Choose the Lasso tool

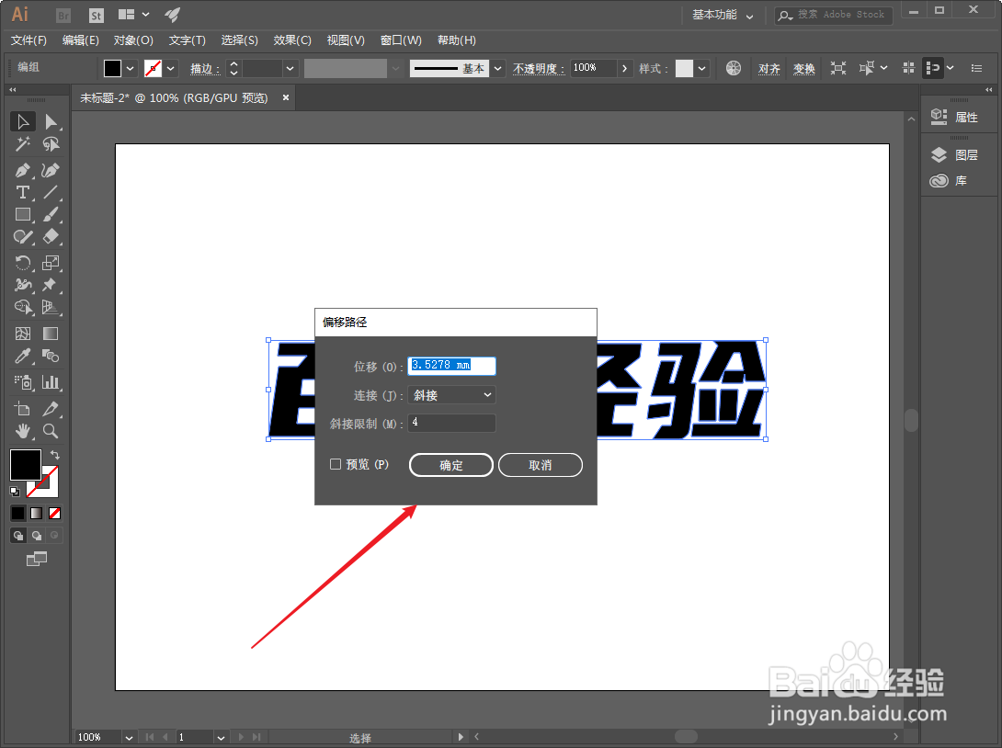coord(51,144)
